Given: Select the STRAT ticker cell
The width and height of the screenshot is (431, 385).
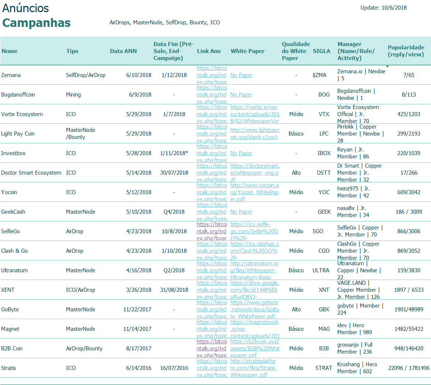Looking at the screenshot, I should click(324, 368).
